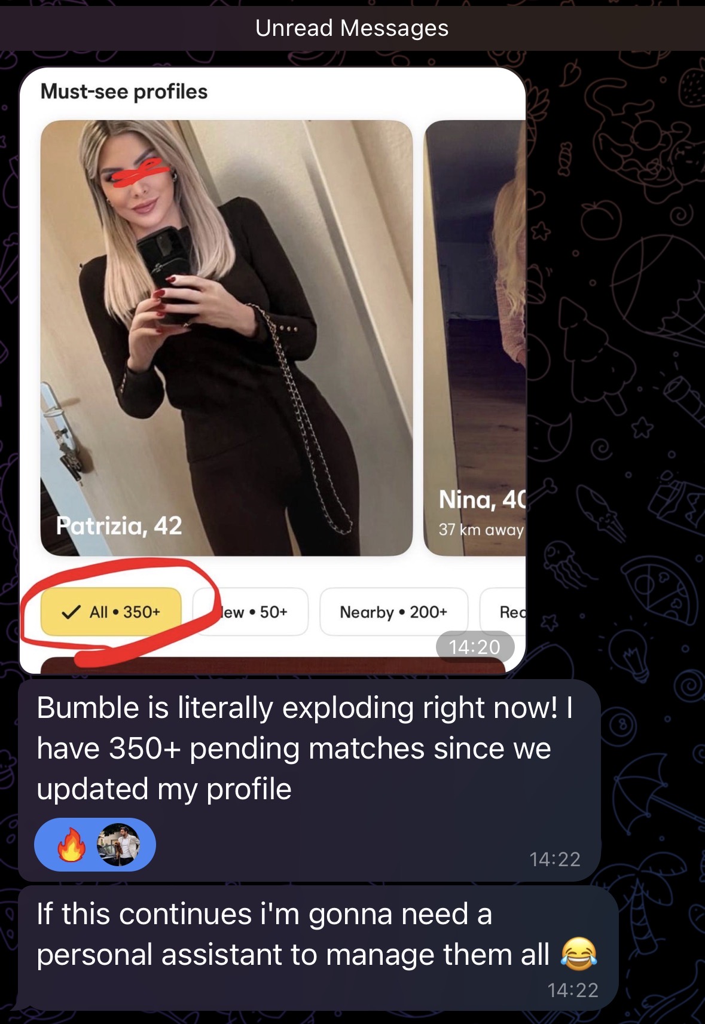Tap the fire emoji reaction
Screen dimensions: 705x1024
click(71, 844)
